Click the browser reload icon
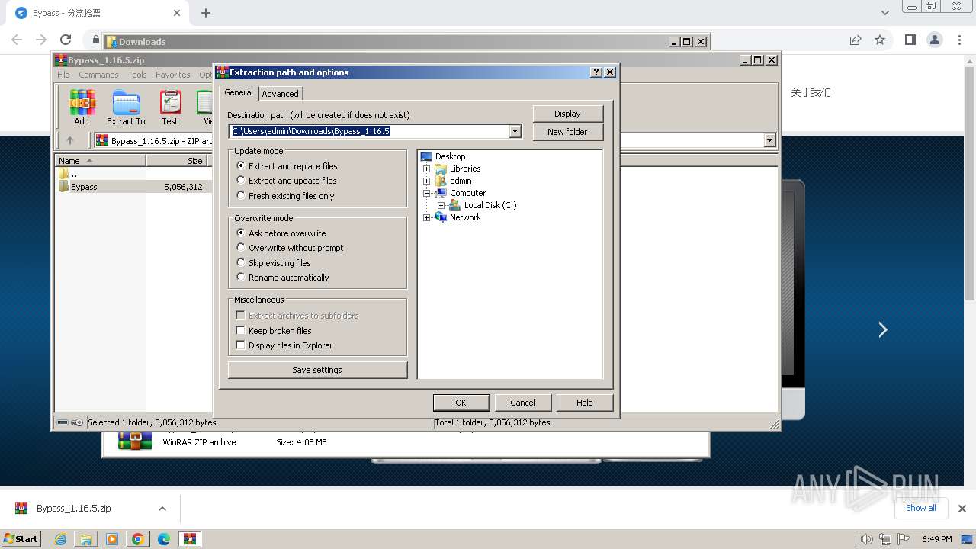This screenshot has width=976, height=549. pos(66,40)
